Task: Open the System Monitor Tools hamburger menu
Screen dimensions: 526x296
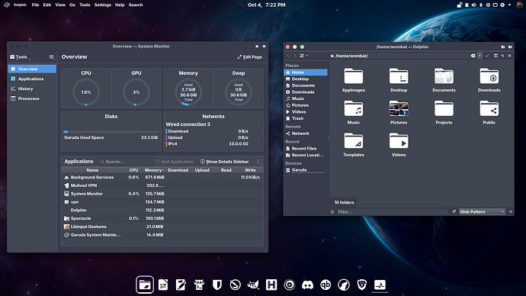Action: 51,57
